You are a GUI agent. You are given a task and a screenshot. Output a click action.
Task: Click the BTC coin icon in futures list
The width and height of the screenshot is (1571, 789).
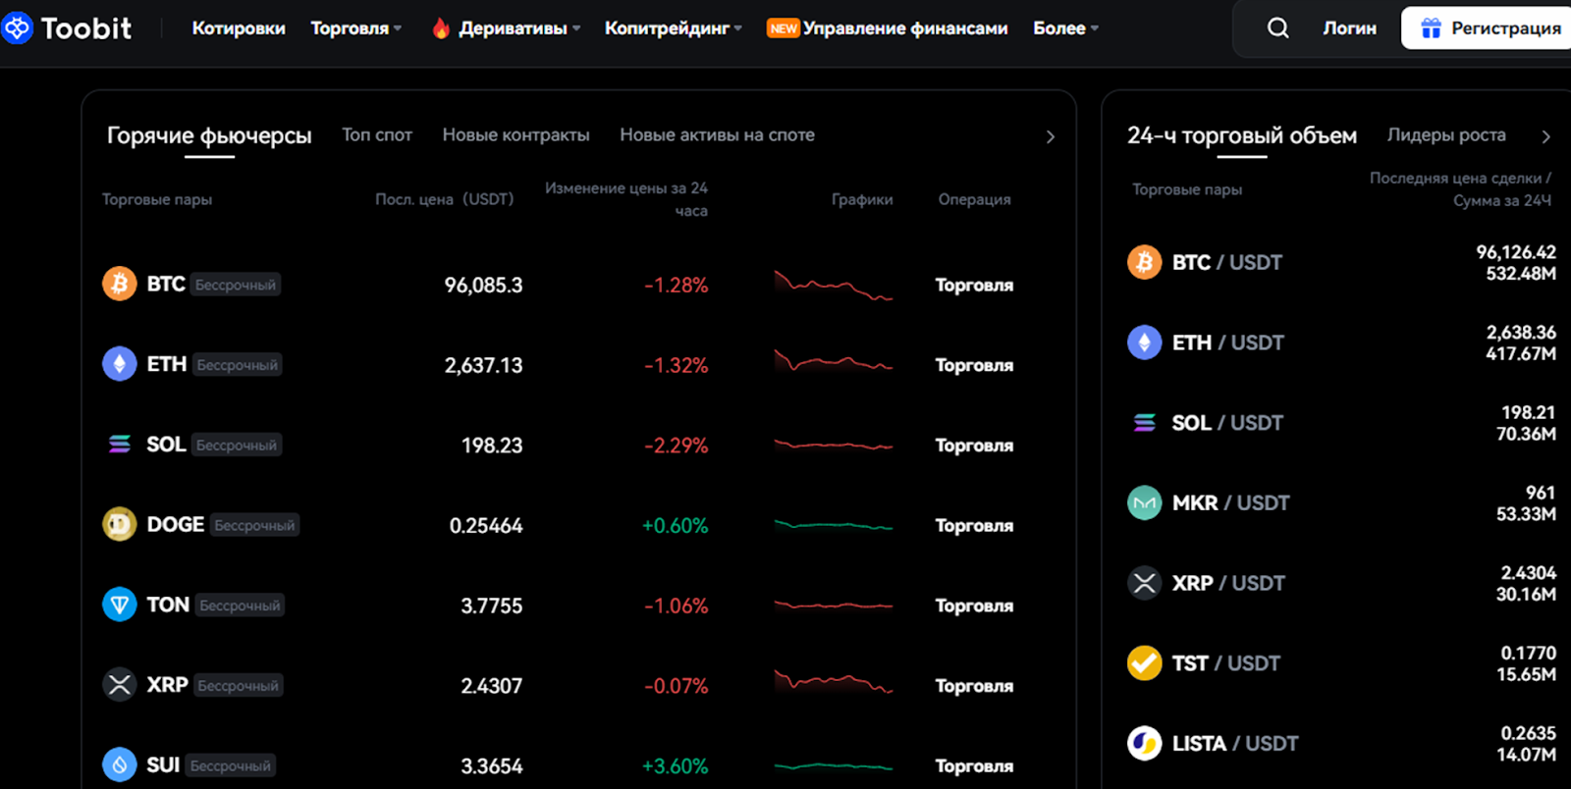point(120,284)
